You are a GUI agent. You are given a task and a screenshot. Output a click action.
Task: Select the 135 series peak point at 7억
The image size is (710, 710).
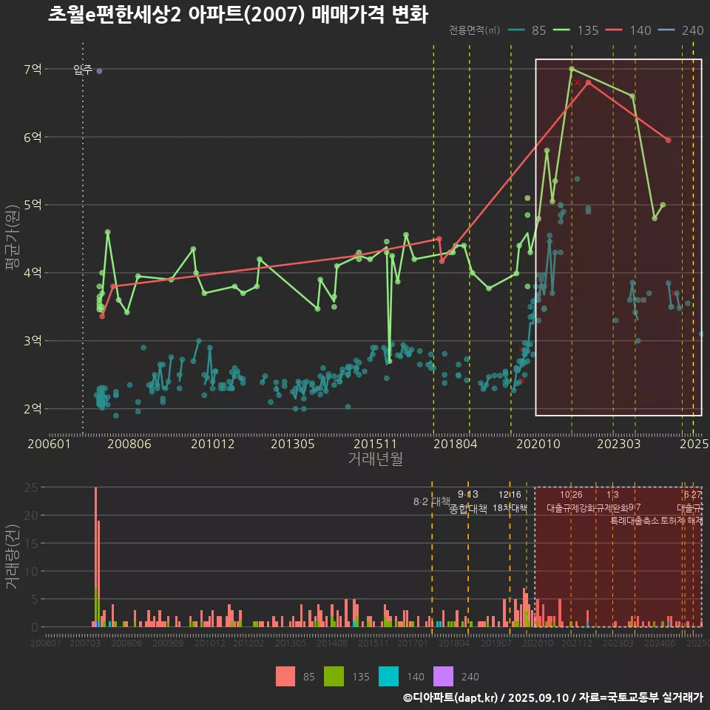coord(572,69)
